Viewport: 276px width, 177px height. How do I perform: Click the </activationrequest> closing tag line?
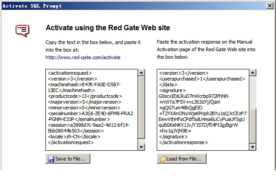pyautogui.click(x=71, y=142)
